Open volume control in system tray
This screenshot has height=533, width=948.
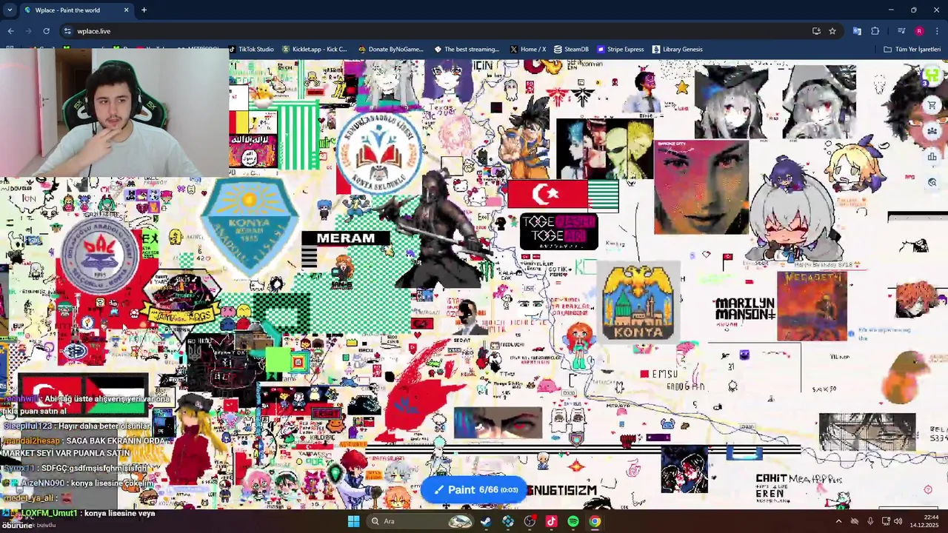pos(898,521)
